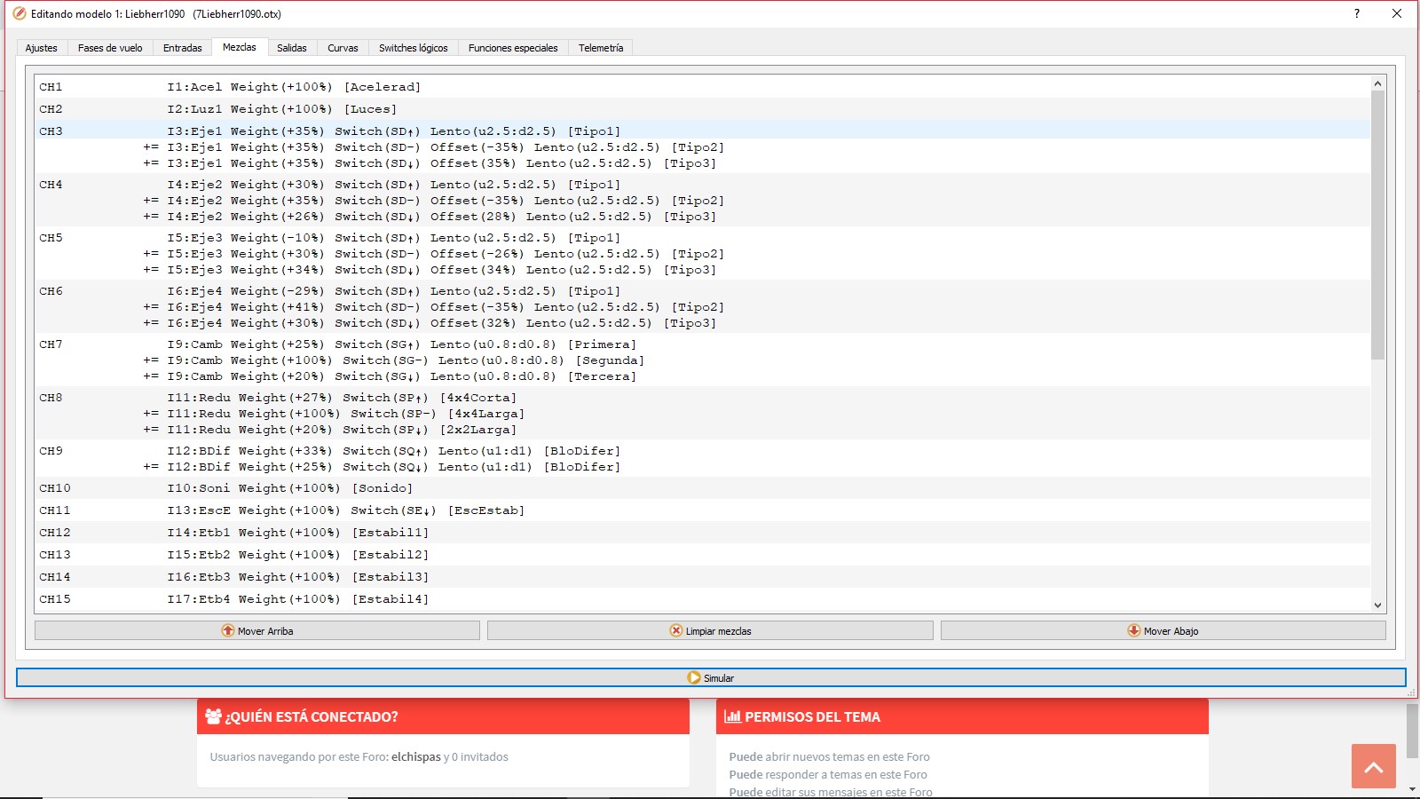This screenshot has width=1420, height=799.
Task: Switch to Fases de vuelo tab
Action: (110, 48)
